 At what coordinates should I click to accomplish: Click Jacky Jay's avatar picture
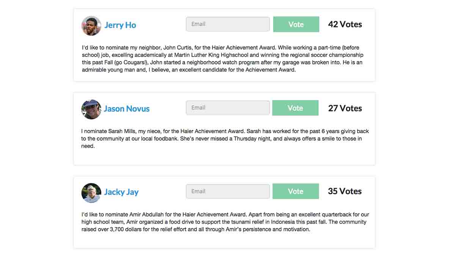point(91,193)
